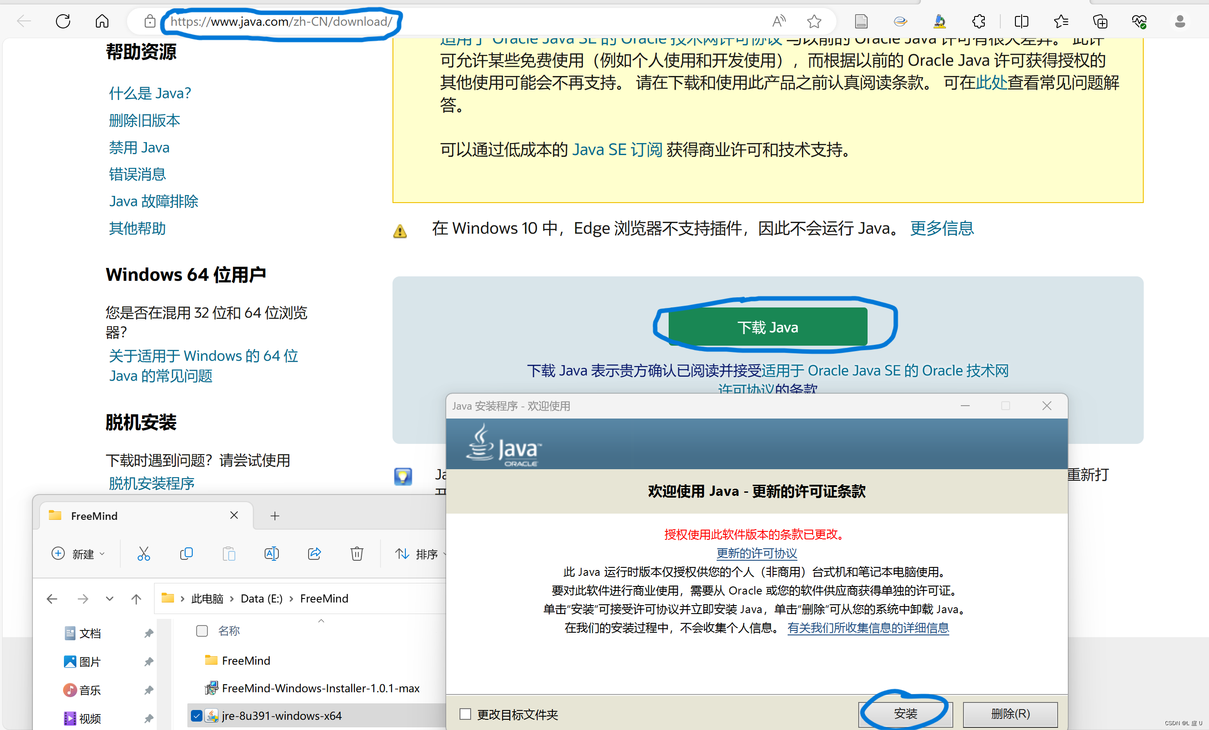This screenshot has width=1209, height=730.
Task: Open 其他帮助 link
Action: pyautogui.click(x=137, y=228)
